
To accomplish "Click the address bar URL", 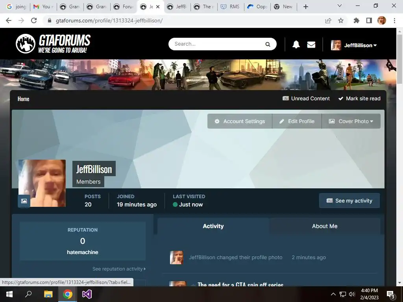I will [x=109, y=20].
